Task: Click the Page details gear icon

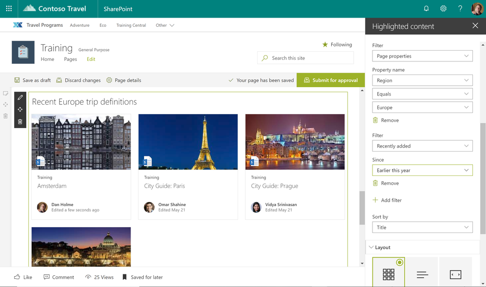Action: click(x=109, y=80)
